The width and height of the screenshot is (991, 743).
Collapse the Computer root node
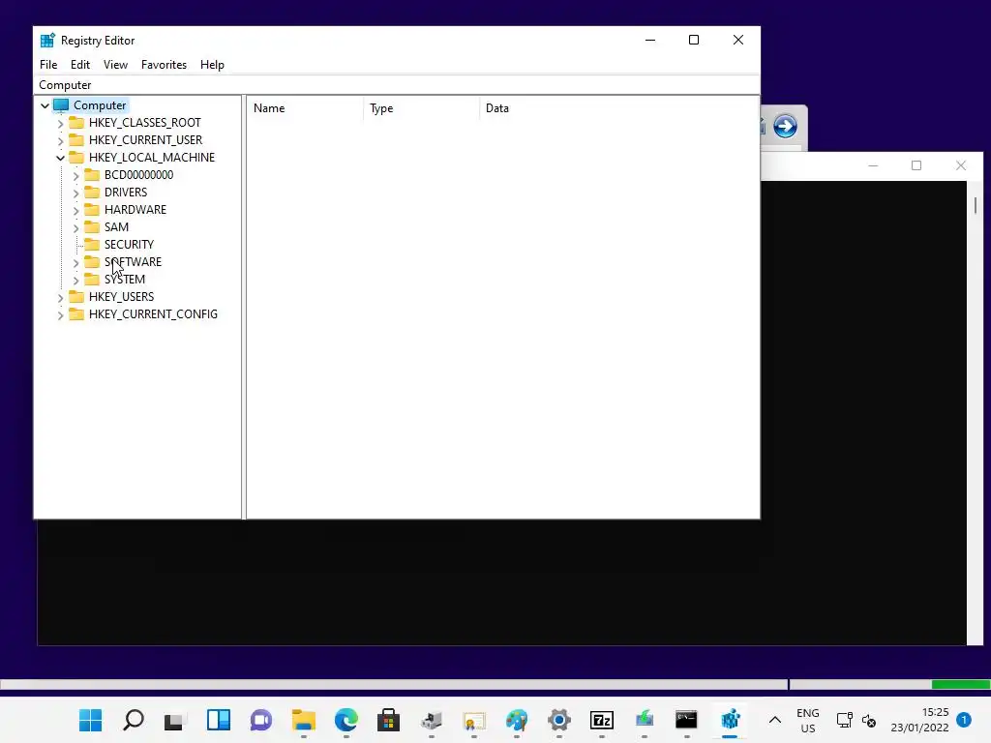coord(45,105)
